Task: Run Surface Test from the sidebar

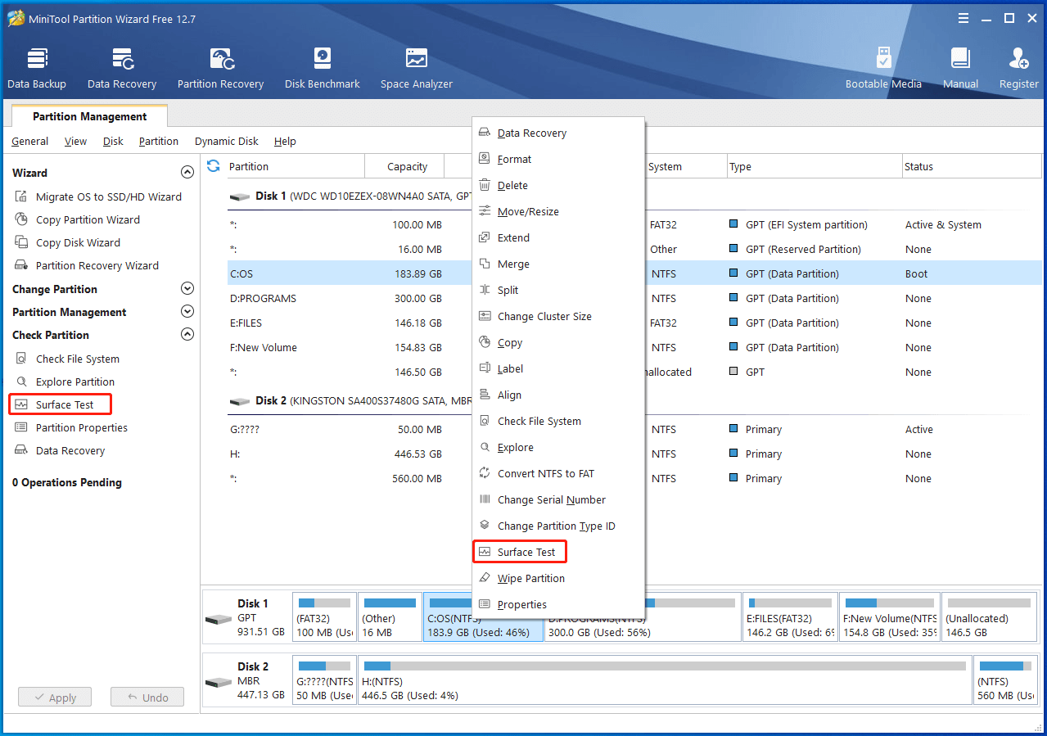Action: (x=60, y=404)
